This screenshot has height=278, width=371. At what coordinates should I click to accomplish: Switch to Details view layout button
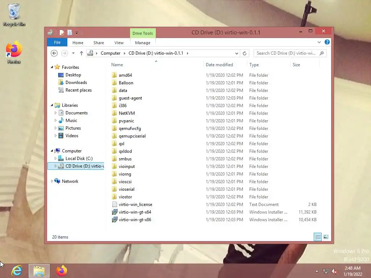318,237
